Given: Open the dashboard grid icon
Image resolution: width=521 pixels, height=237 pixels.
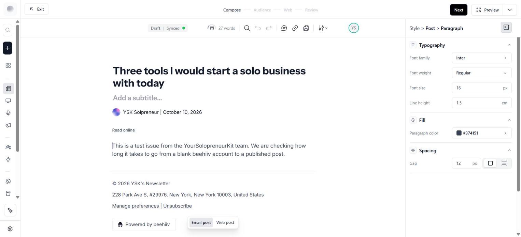Looking at the screenshot, I should click(8, 65).
